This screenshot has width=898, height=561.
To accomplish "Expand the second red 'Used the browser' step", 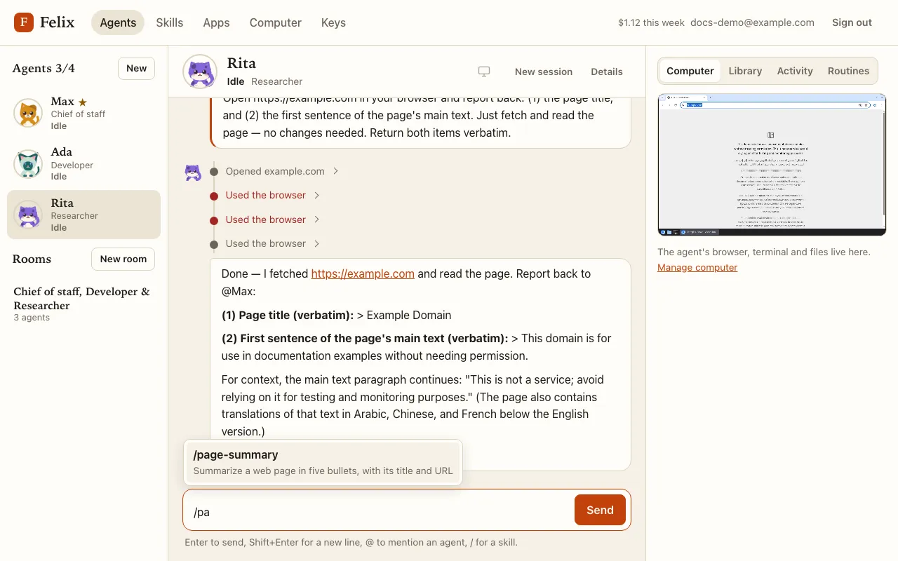I will click(x=272, y=219).
